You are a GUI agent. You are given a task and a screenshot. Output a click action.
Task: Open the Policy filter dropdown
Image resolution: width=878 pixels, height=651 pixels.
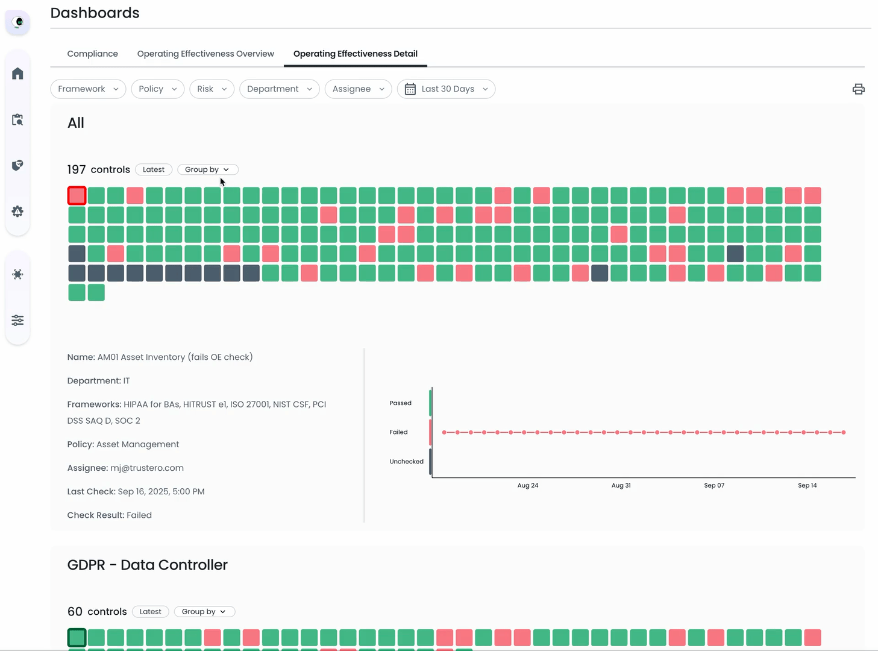point(157,89)
